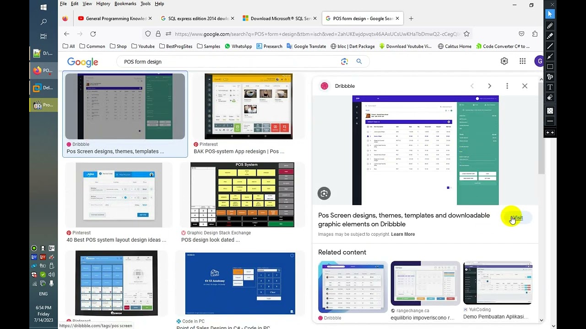The height and width of the screenshot is (329, 586).
Task: Open the Help menu
Action: pyautogui.click(x=159, y=4)
